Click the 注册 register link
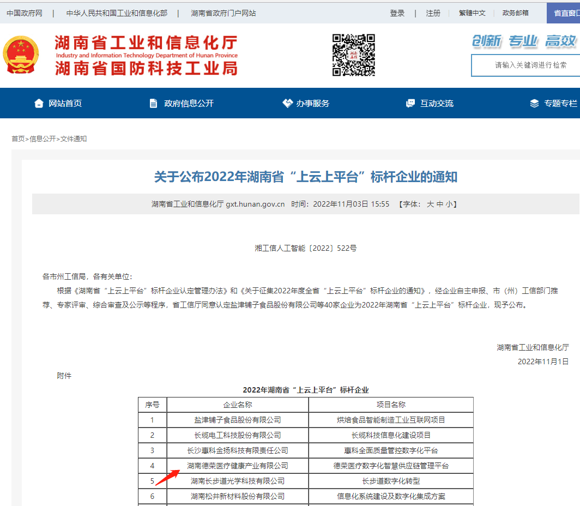The image size is (580, 506). [x=433, y=13]
